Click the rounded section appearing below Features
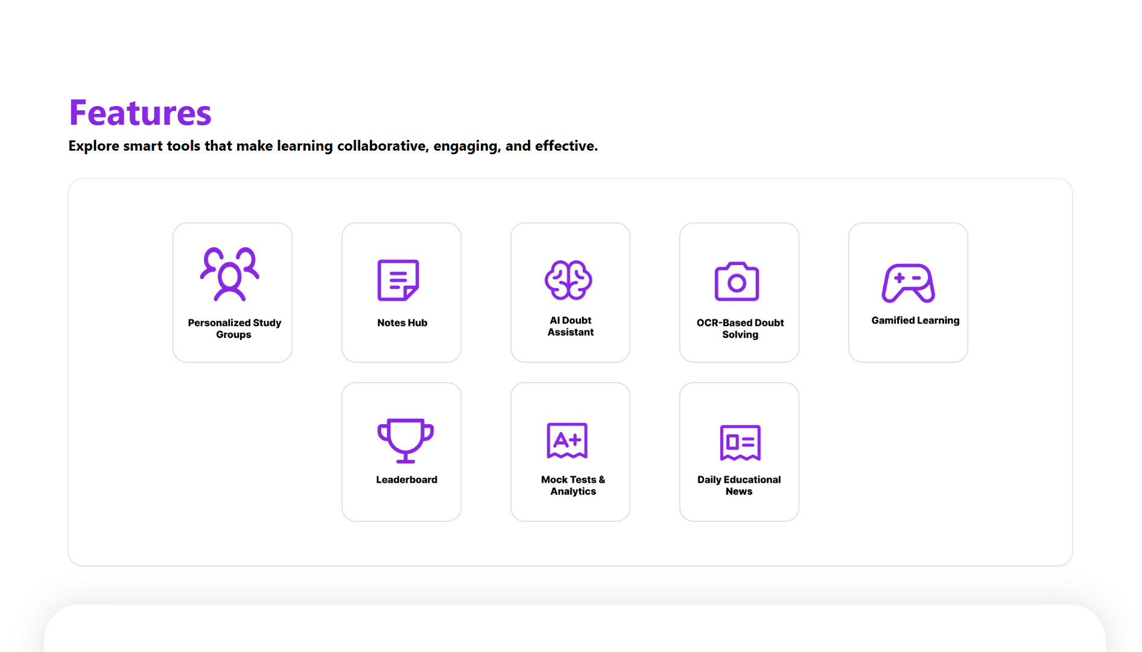The height and width of the screenshot is (652, 1142). pos(571,627)
